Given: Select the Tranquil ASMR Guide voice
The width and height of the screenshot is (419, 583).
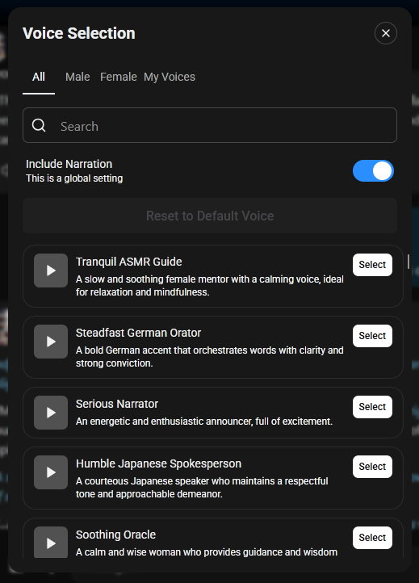Looking at the screenshot, I should pos(372,265).
